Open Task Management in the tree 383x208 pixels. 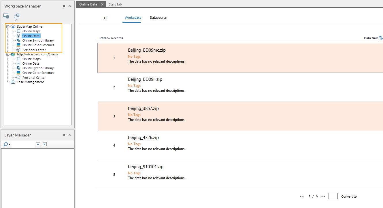[x=30, y=82]
